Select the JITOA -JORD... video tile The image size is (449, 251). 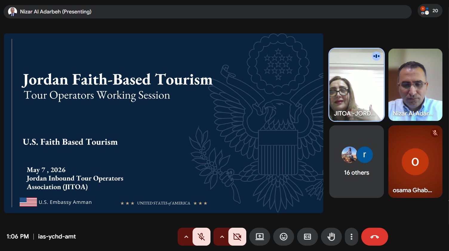tap(356, 85)
